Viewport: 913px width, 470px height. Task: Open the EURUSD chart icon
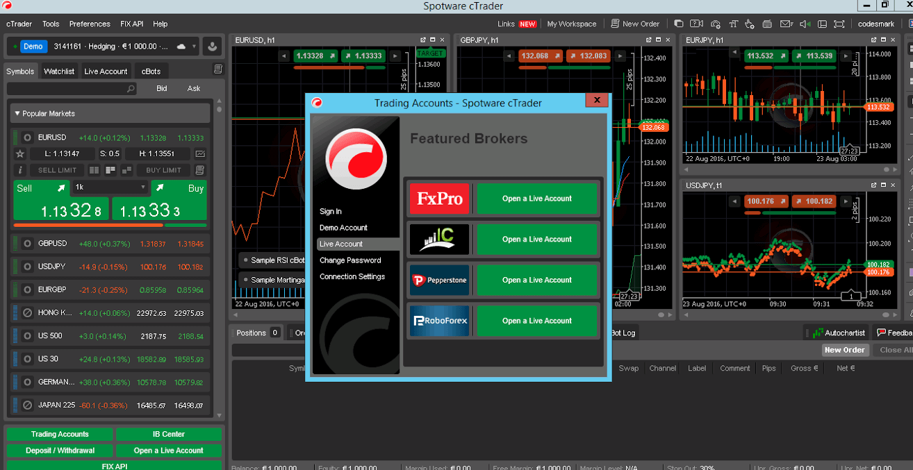point(200,153)
